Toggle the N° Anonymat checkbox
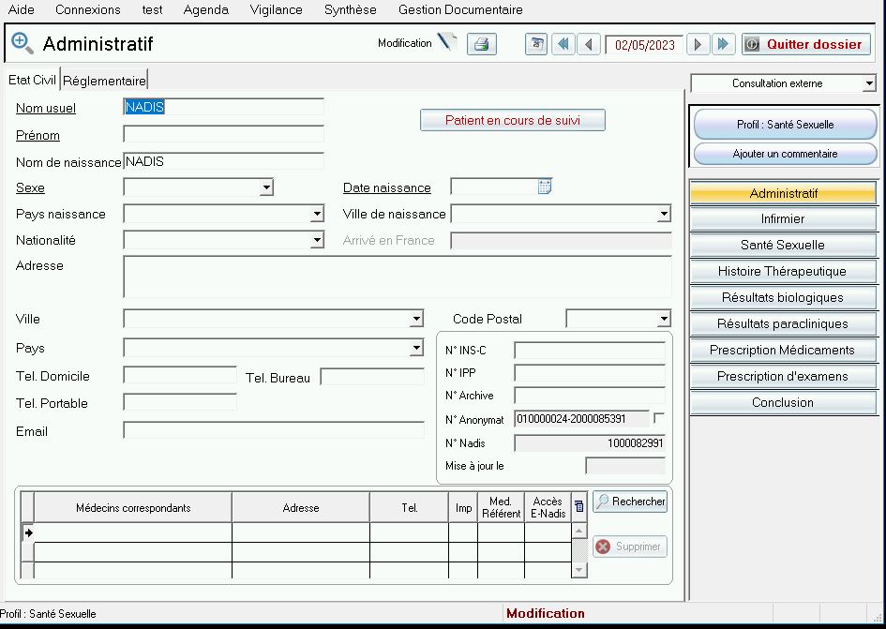The image size is (886, 629). coord(659,418)
